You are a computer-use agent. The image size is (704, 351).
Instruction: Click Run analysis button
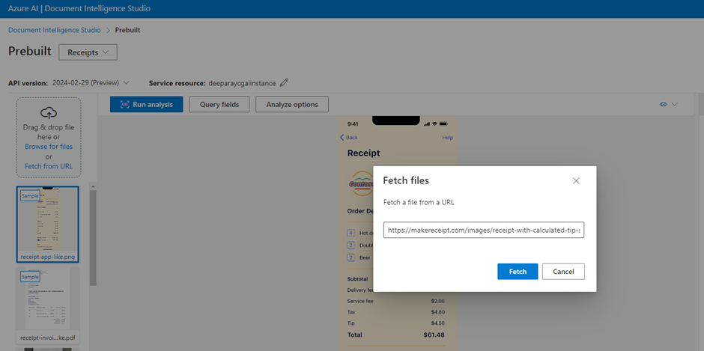pos(146,104)
